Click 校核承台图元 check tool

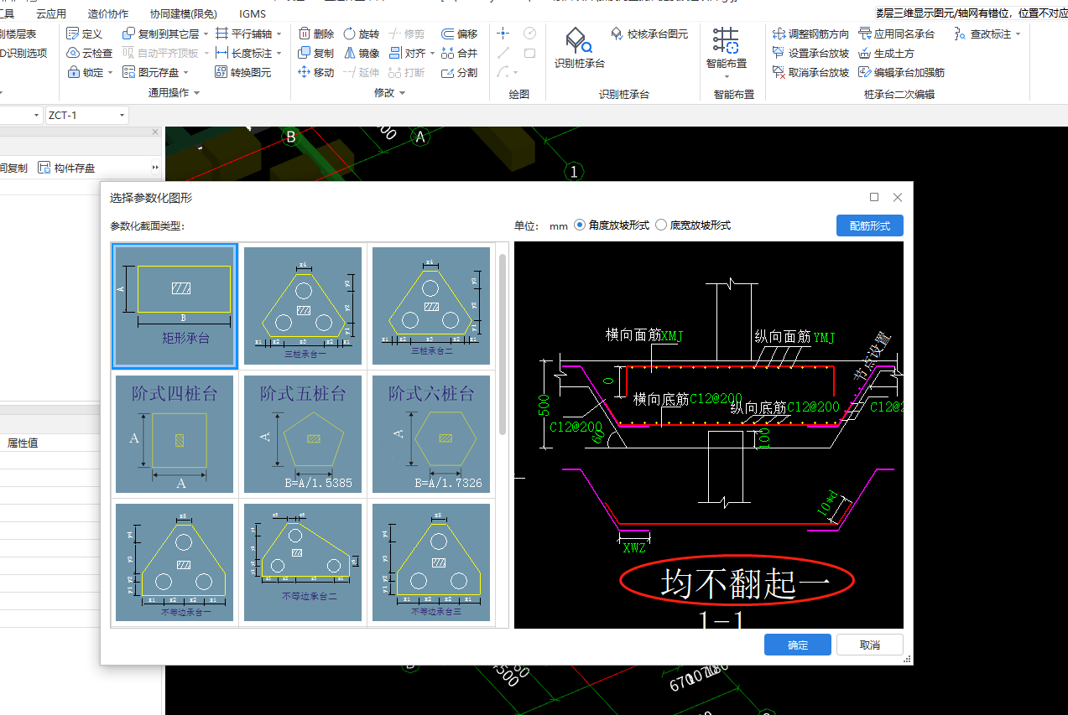(649, 34)
